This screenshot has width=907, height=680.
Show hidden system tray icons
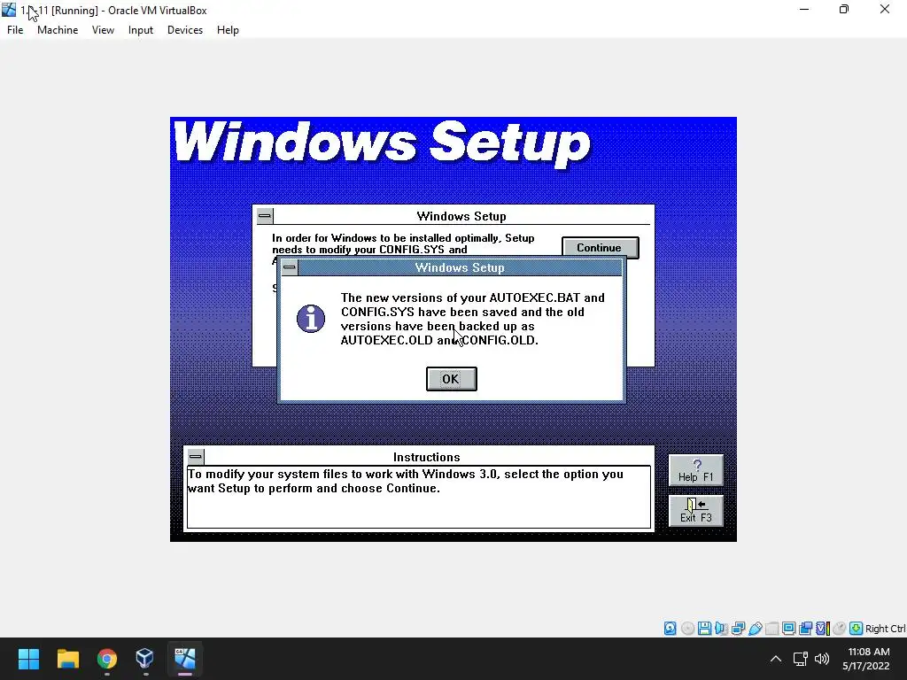(x=776, y=659)
